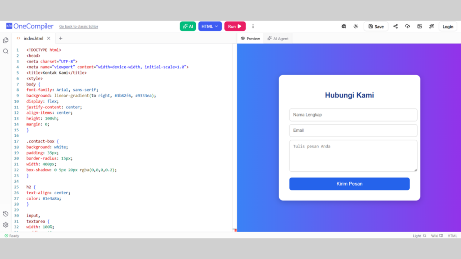461x259 pixels.
Task: Select the index.html tab
Action: 33,39
